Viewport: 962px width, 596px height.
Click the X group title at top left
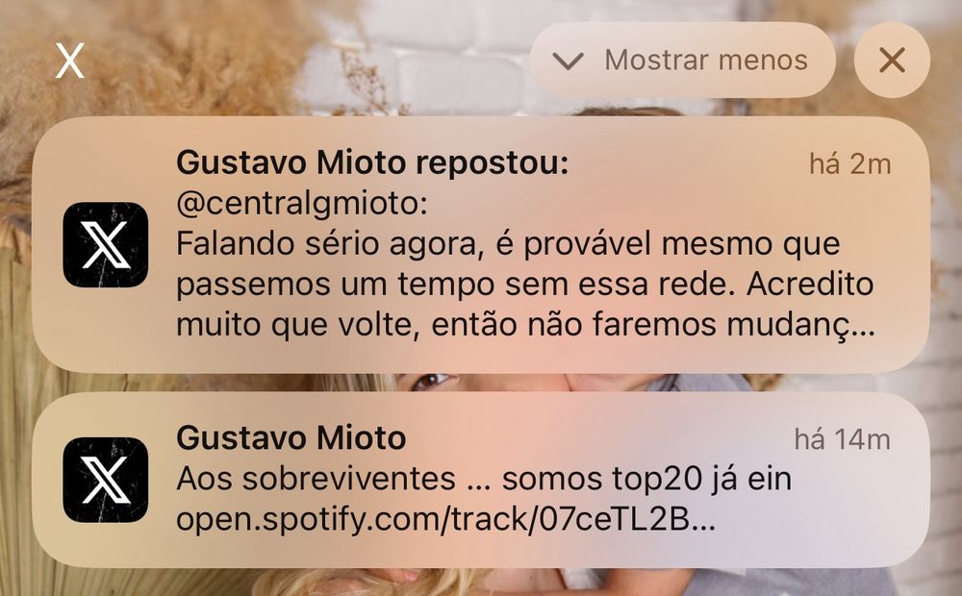point(70,61)
